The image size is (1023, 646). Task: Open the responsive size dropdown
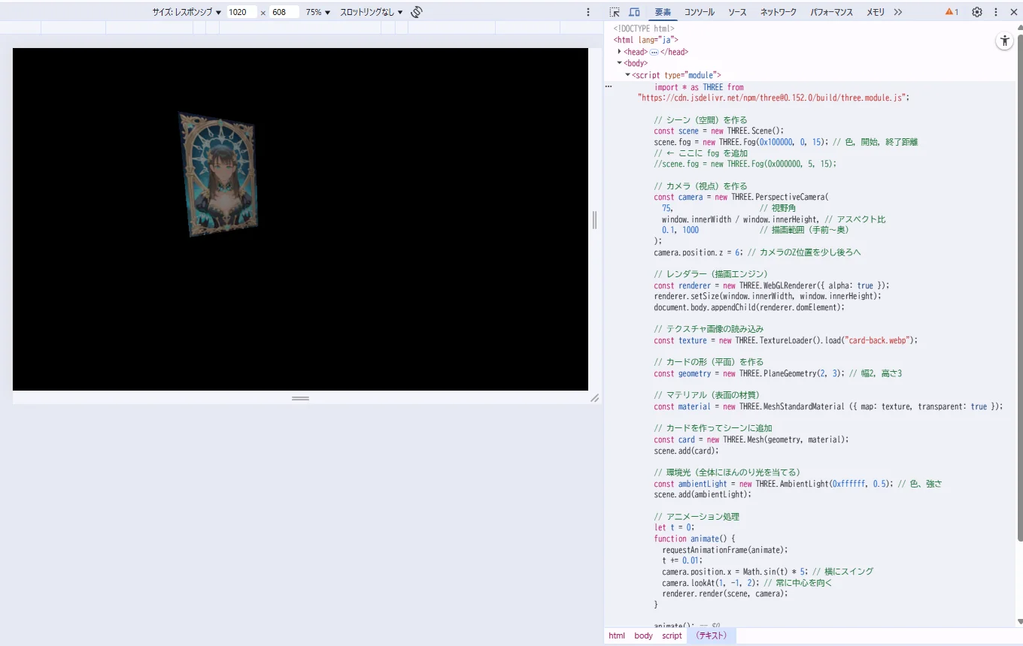click(187, 12)
